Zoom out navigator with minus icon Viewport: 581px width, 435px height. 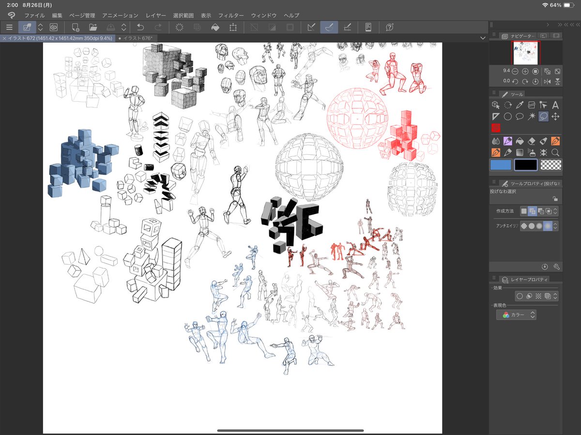coord(516,71)
